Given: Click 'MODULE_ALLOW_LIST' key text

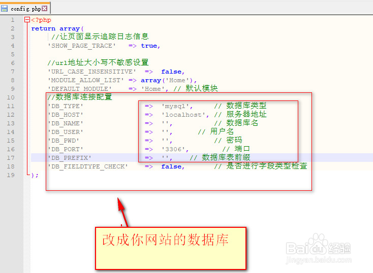Looking at the screenshot, I should pyautogui.click(x=86, y=80).
